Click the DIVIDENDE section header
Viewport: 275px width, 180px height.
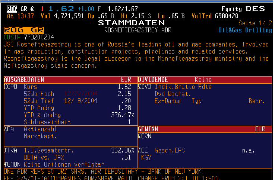tap(153, 80)
